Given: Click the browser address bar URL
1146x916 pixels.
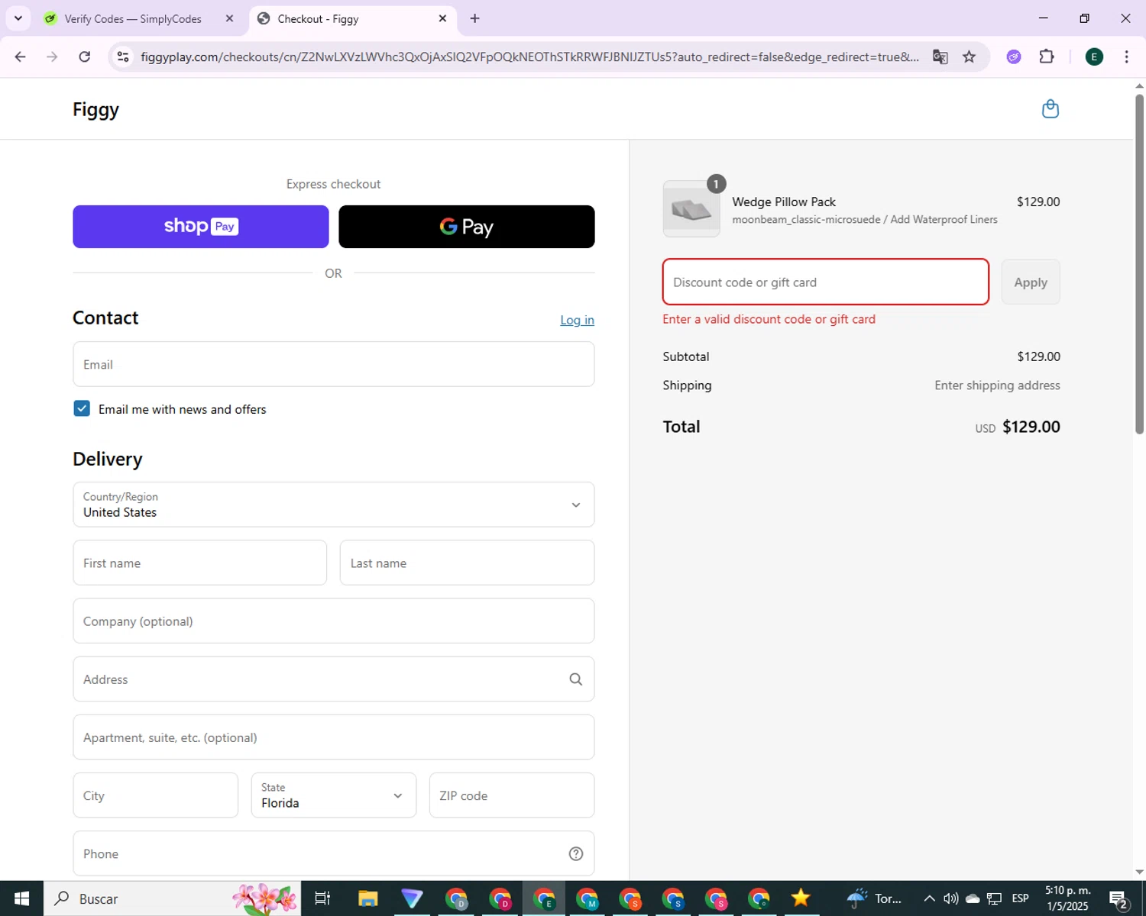Looking at the screenshot, I should pyautogui.click(x=529, y=56).
